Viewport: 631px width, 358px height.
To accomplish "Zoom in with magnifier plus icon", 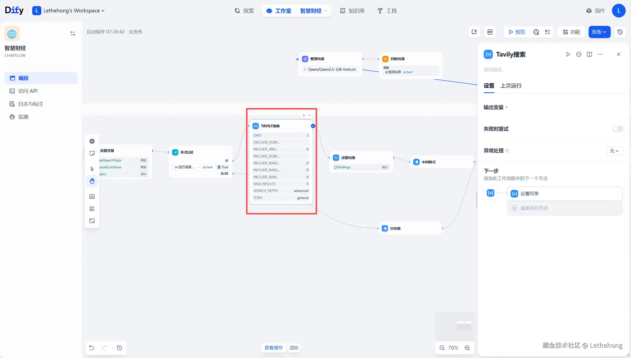I will pyautogui.click(x=467, y=348).
